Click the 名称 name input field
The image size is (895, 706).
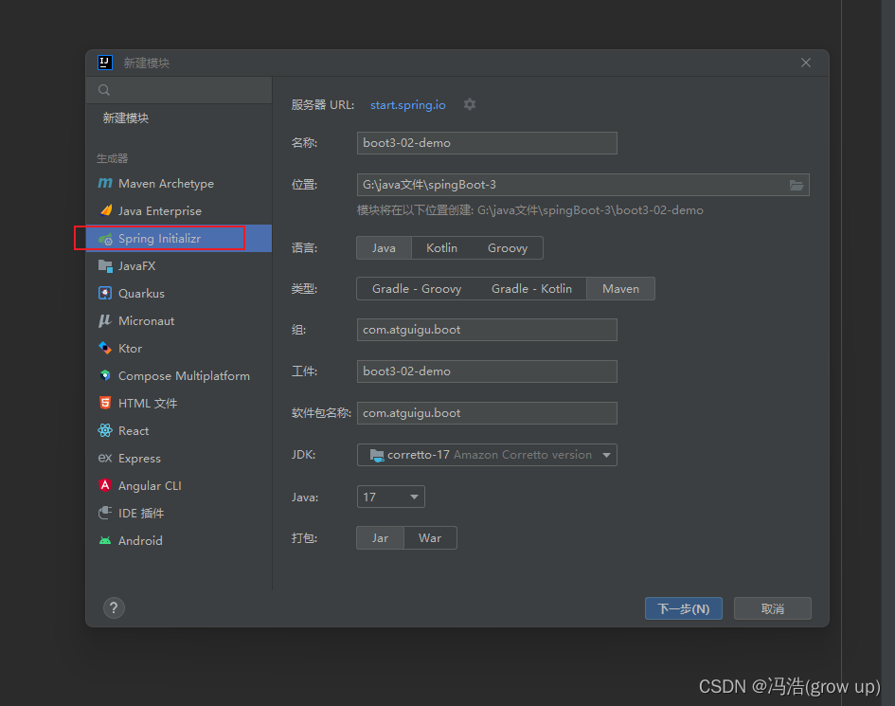pyautogui.click(x=487, y=143)
